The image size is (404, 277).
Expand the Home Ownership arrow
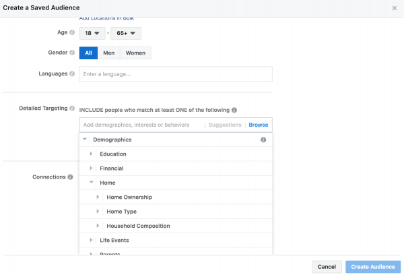(x=98, y=197)
